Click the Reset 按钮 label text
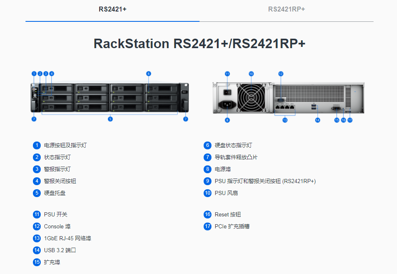397x274 pixels. point(228,214)
